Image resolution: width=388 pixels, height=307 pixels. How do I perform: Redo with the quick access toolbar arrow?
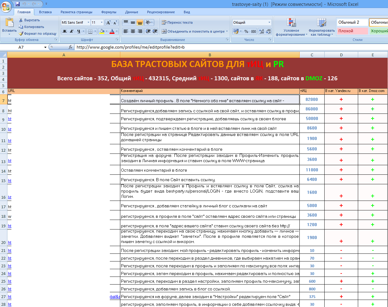click(x=34, y=4)
